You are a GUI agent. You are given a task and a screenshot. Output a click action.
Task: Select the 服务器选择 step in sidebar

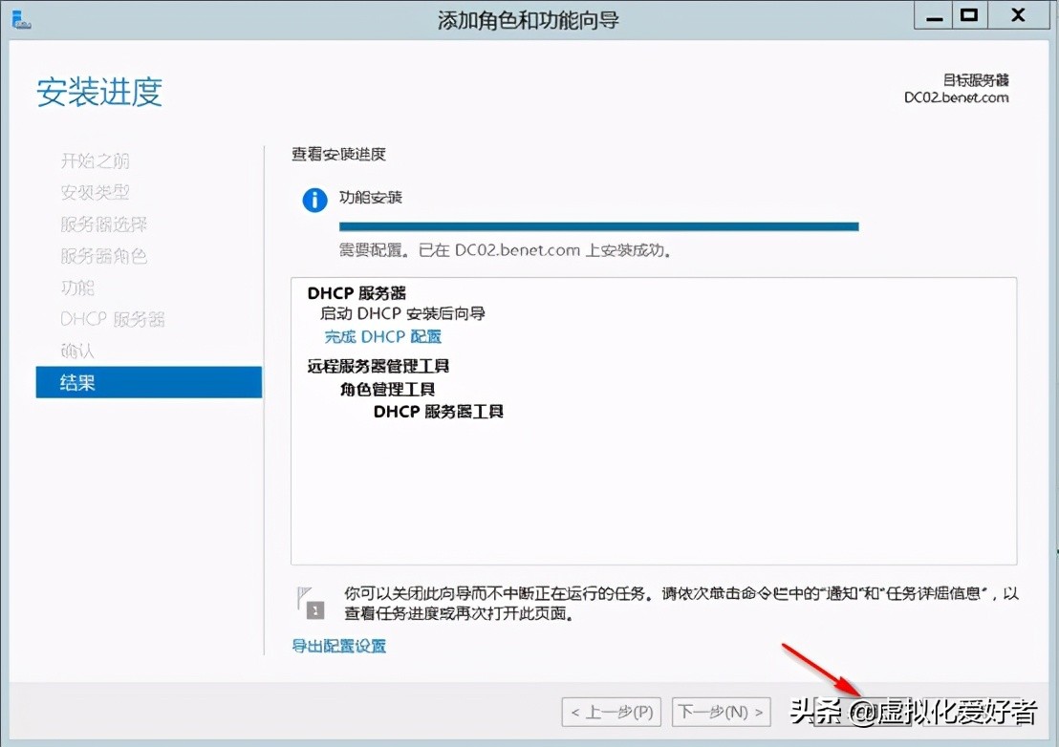tap(103, 224)
